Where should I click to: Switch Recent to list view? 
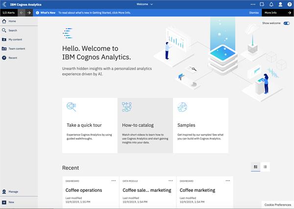(265, 167)
